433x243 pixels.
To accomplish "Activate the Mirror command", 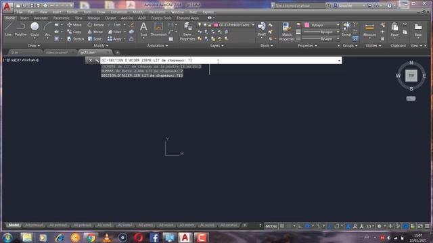I will click(95, 32).
